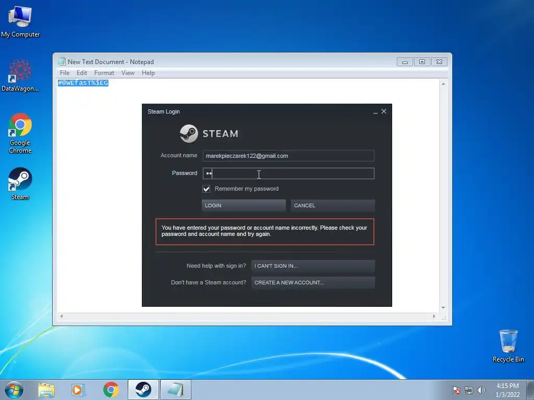Viewport: 534px width, 400px height.
Task: Click the Show desktop strip
Action: pyautogui.click(x=530, y=390)
